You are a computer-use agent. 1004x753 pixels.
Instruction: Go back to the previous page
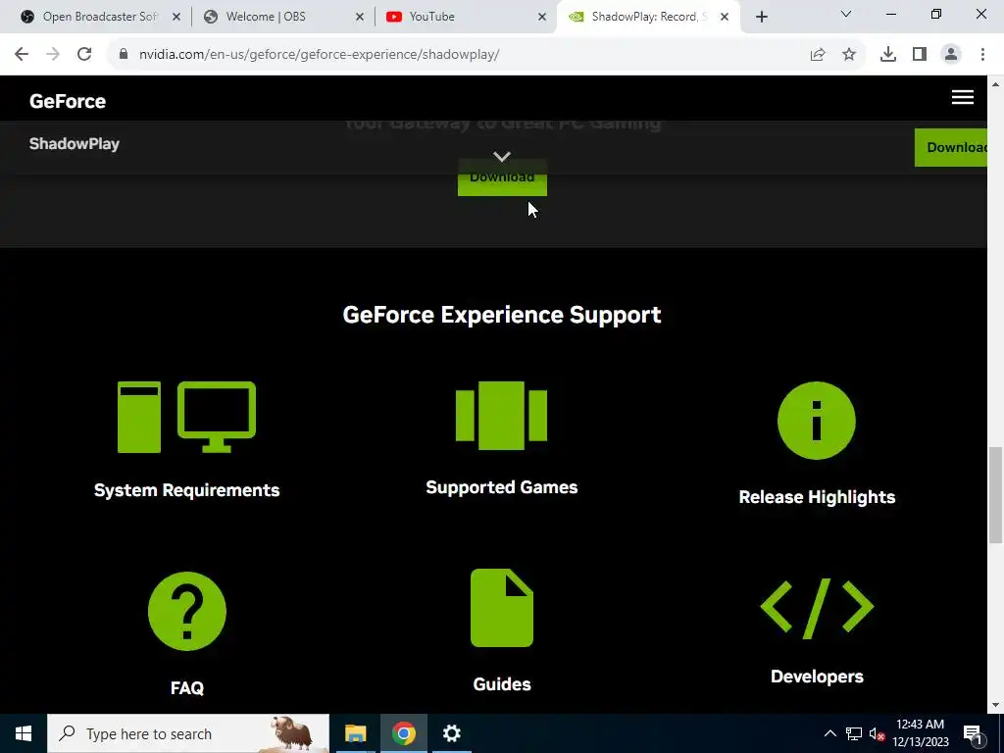point(22,55)
